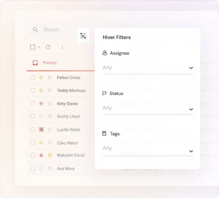Star the Scotty Lloyd email
This screenshot has width=219, height=198.
(41, 116)
